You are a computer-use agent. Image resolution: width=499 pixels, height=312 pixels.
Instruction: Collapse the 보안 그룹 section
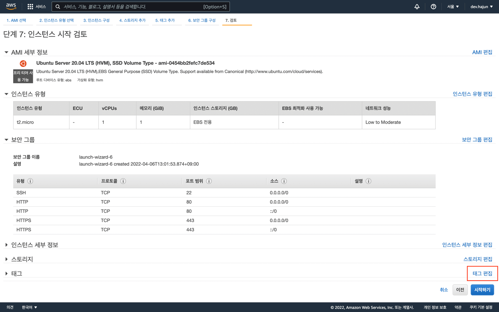click(x=6, y=140)
